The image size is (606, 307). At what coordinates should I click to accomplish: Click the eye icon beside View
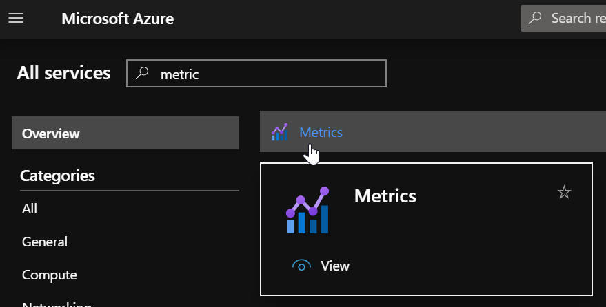click(x=302, y=266)
